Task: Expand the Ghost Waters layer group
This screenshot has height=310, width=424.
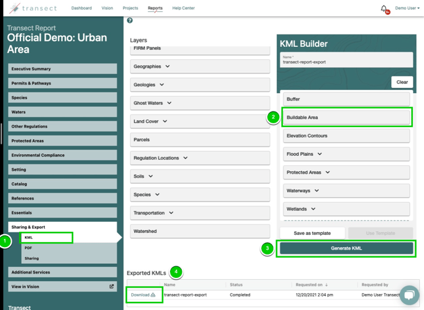Action: 169,103
